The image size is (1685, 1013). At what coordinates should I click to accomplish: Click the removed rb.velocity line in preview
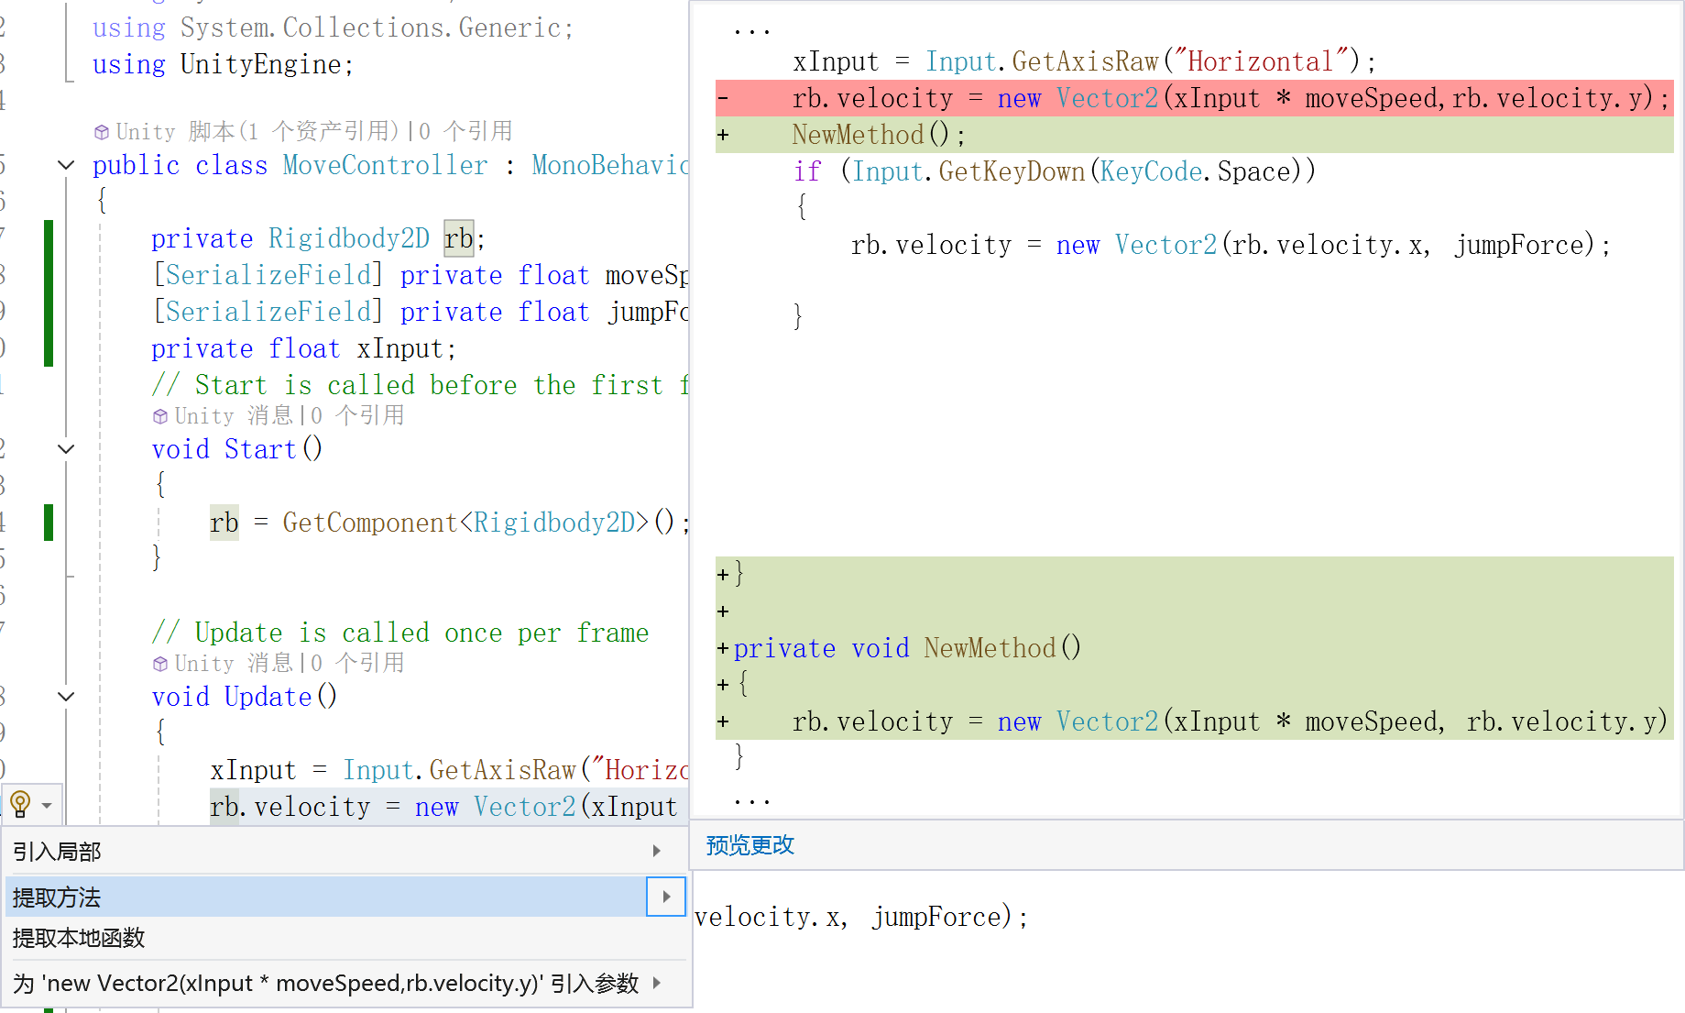coord(1194,98)
